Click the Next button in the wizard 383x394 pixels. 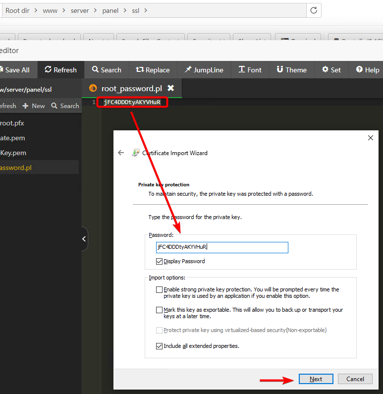pos(316,379)
